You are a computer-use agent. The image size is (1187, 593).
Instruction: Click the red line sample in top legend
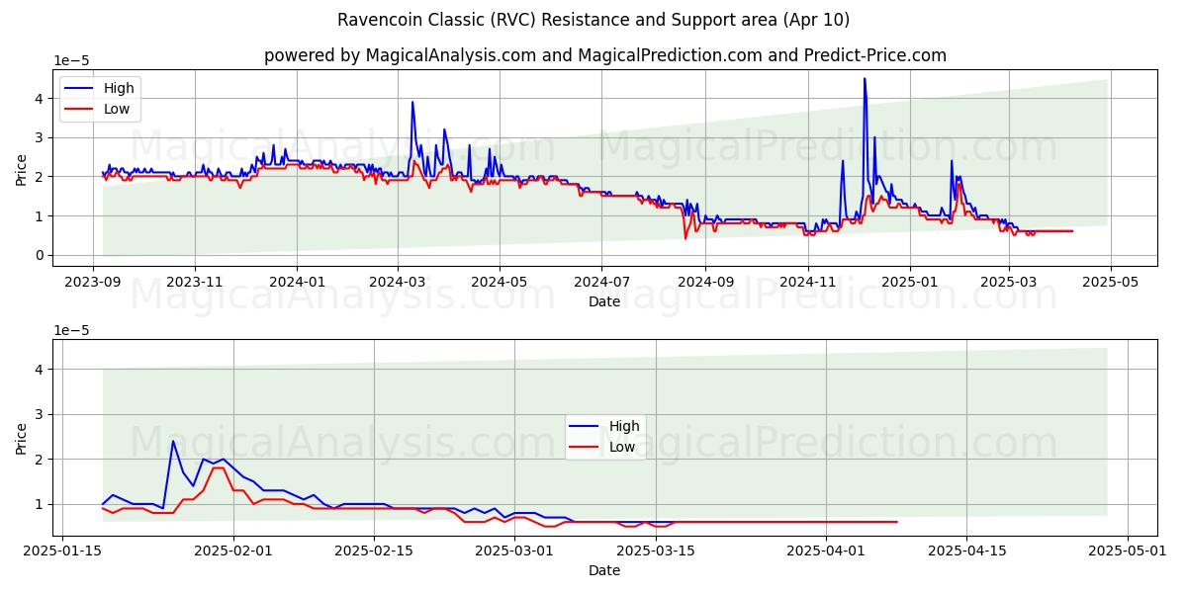(80, 109)
